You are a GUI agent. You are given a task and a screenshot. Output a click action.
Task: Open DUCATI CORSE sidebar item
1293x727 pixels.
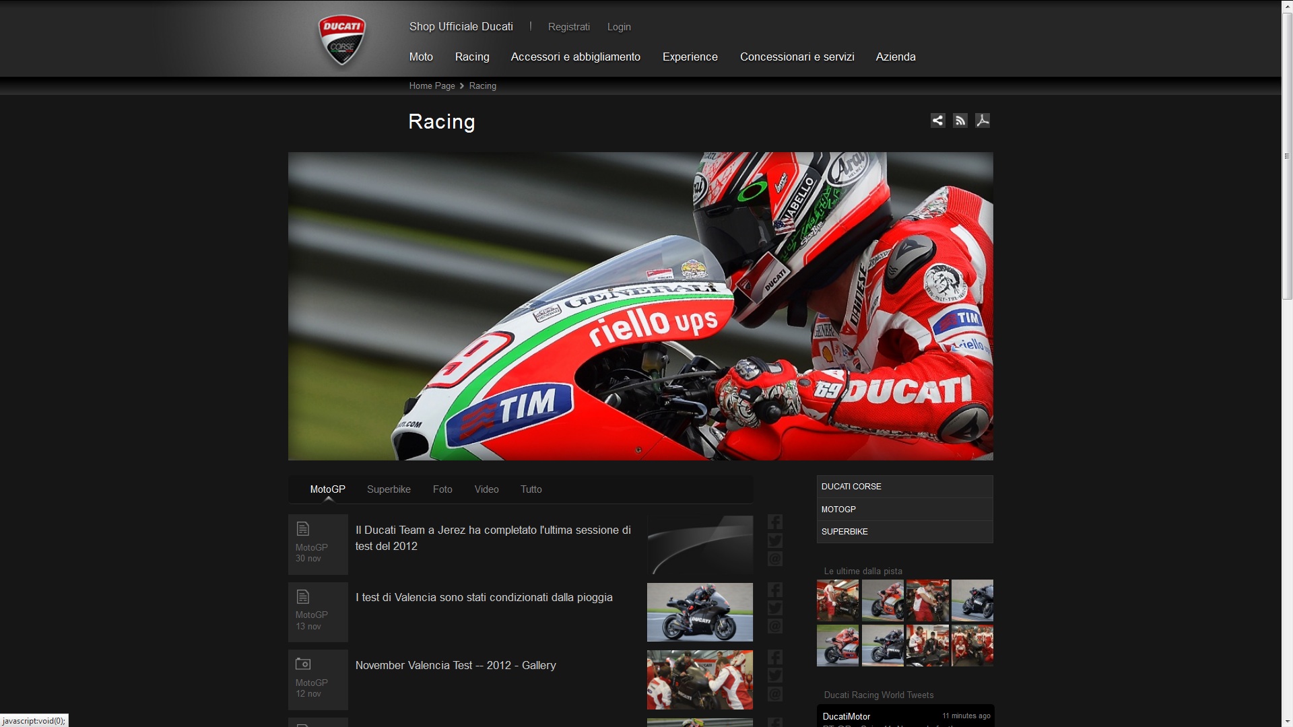904,487
